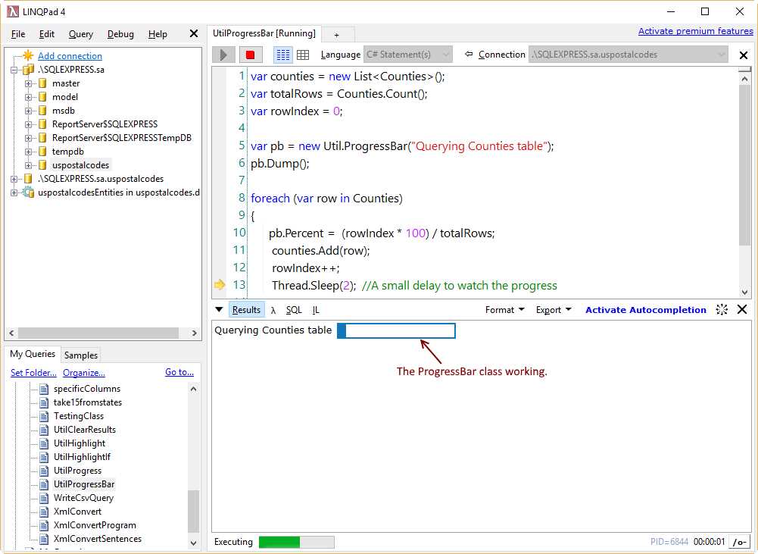Close the results panel X
The height and width of the screenshot is (554, 758).
[742, 310]
